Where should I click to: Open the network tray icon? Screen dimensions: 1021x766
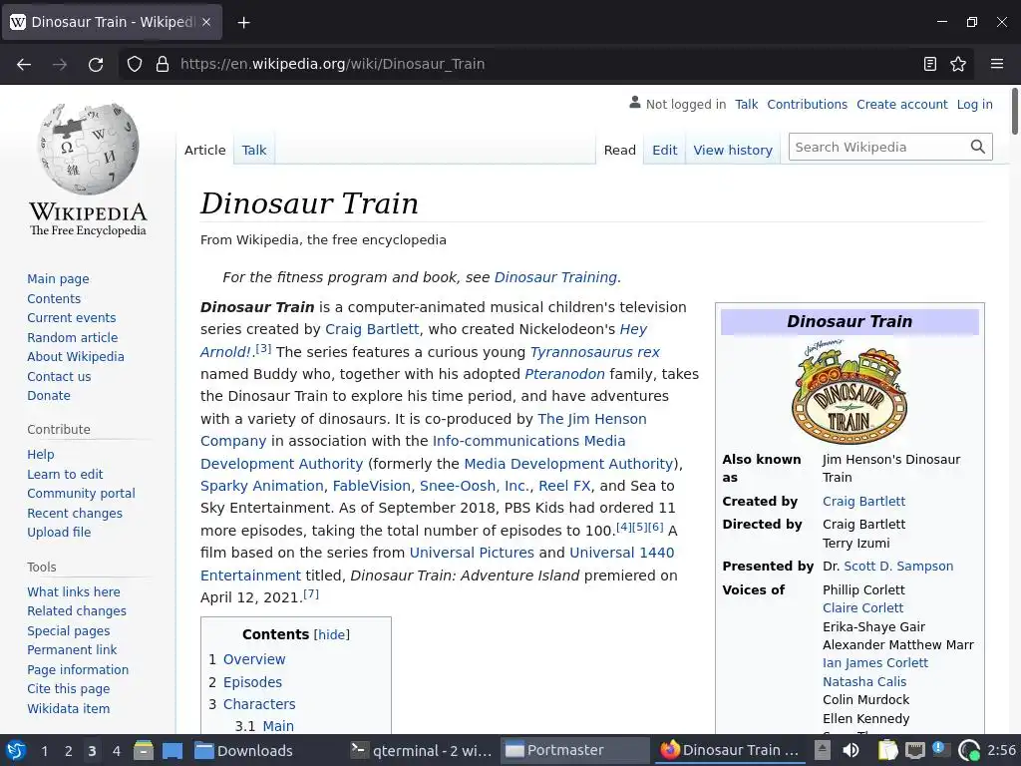[915, 750]
